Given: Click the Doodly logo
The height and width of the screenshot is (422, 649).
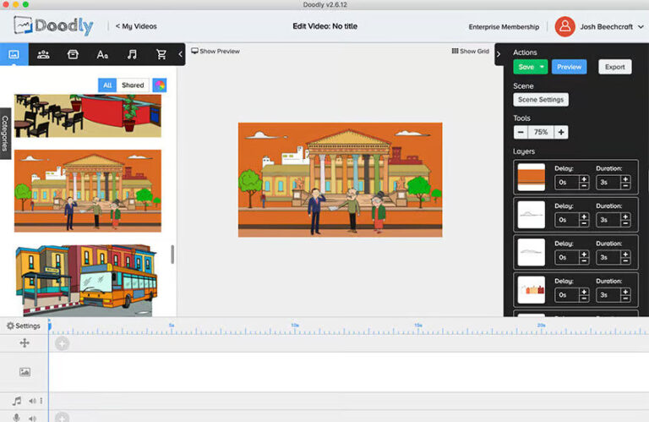Looking at the screenshot, I should 53,25.
